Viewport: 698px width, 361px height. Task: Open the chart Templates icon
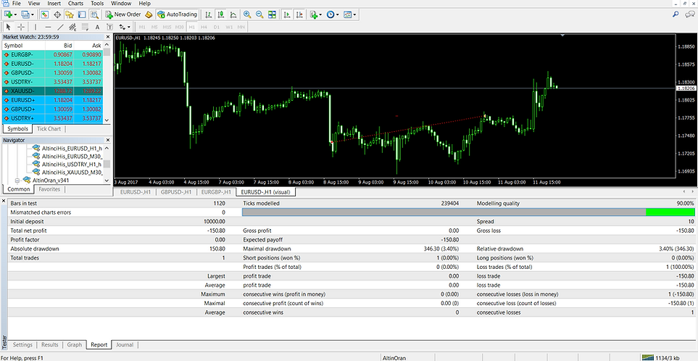pos(348,14)
